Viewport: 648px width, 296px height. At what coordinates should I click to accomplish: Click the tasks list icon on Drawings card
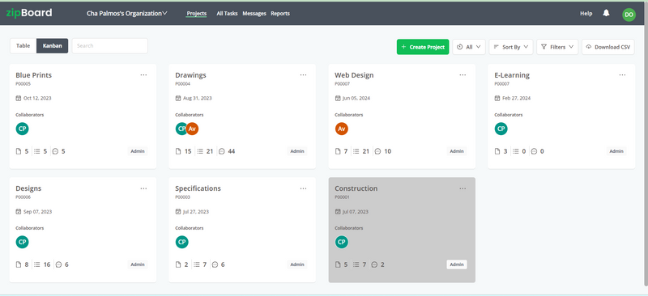point(200,151)
